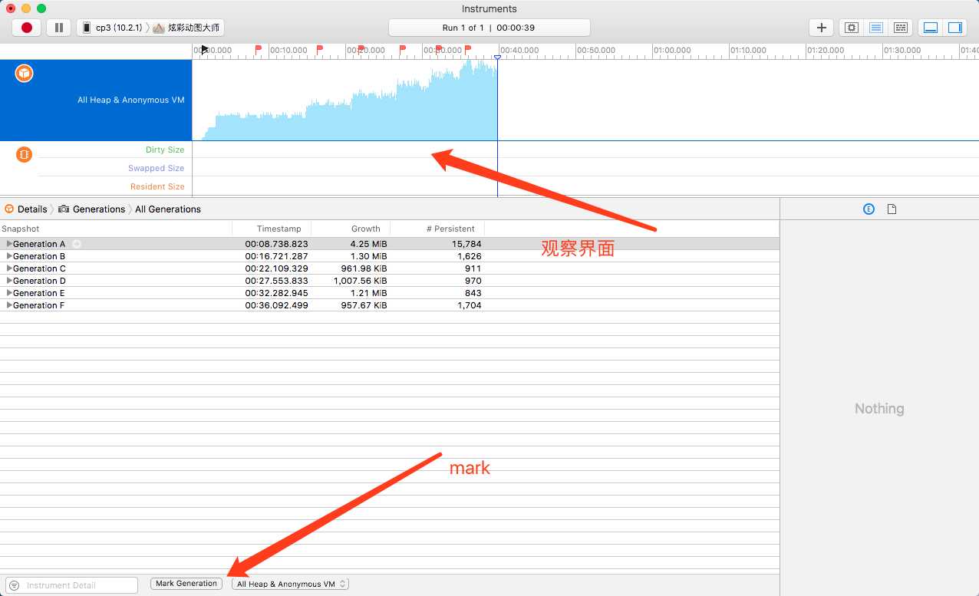Click the black start marker on the ruler
This screenshot has width=979, height=596.
[205, 49]
